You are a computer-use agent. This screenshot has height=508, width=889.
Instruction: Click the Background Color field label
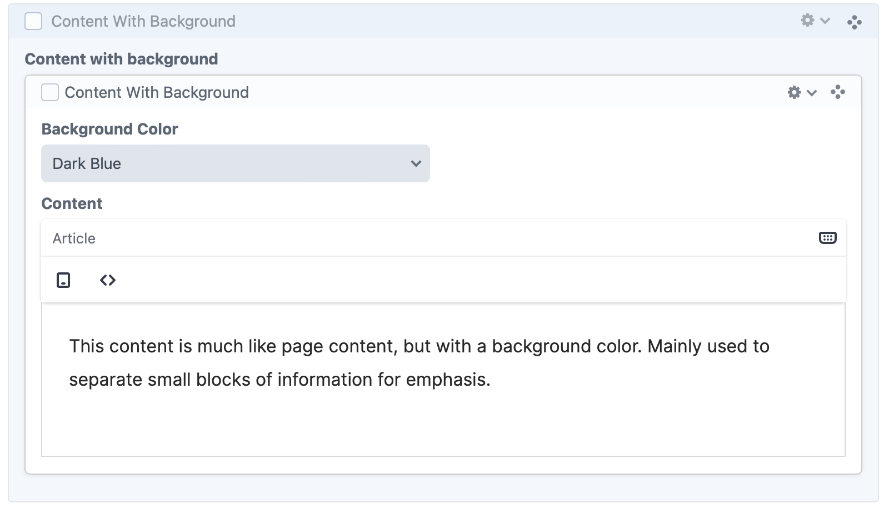109,129
